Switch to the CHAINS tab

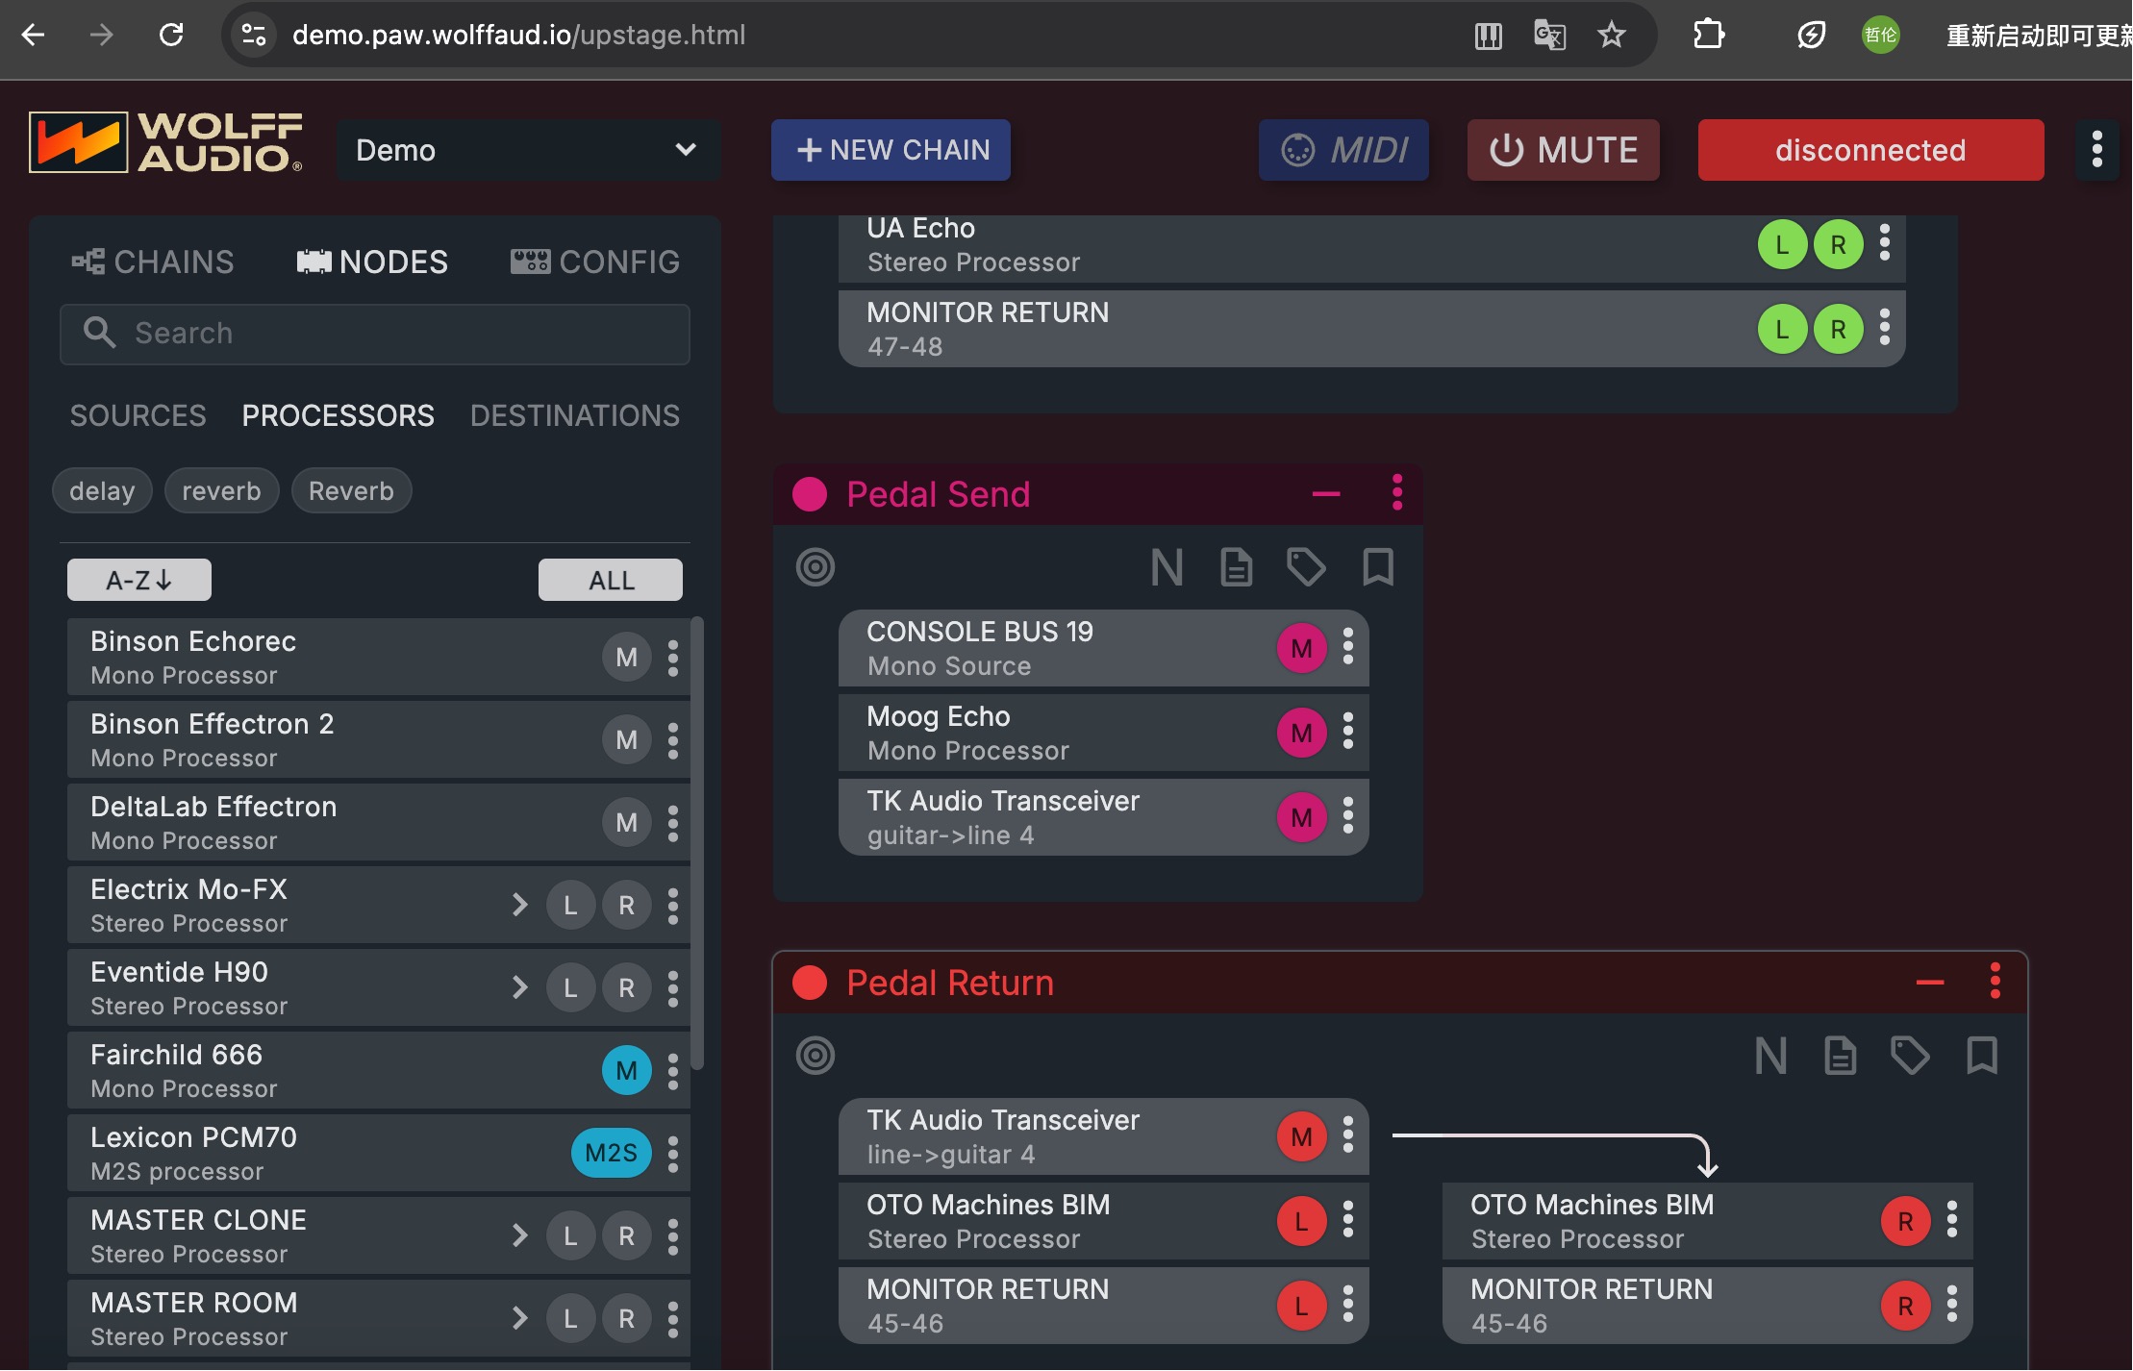152,262
